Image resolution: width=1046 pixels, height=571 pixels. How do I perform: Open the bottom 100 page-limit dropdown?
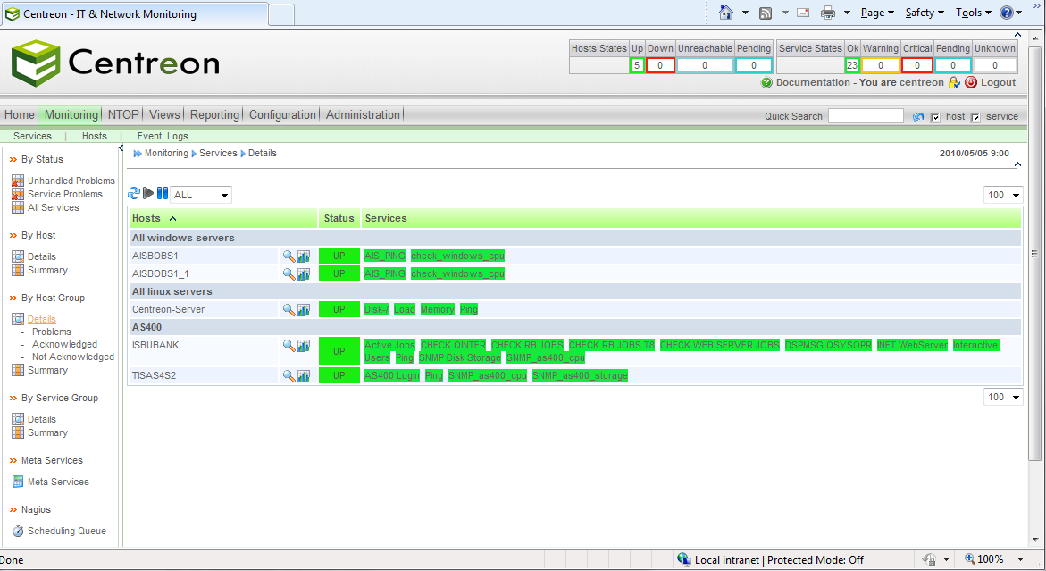click(1003, 397)
